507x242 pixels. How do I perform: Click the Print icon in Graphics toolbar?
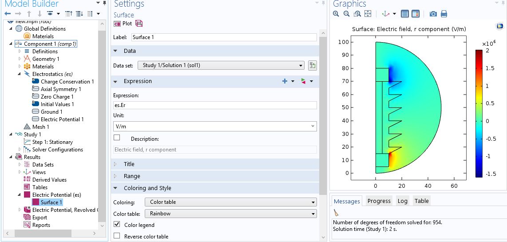coord(444,14)
